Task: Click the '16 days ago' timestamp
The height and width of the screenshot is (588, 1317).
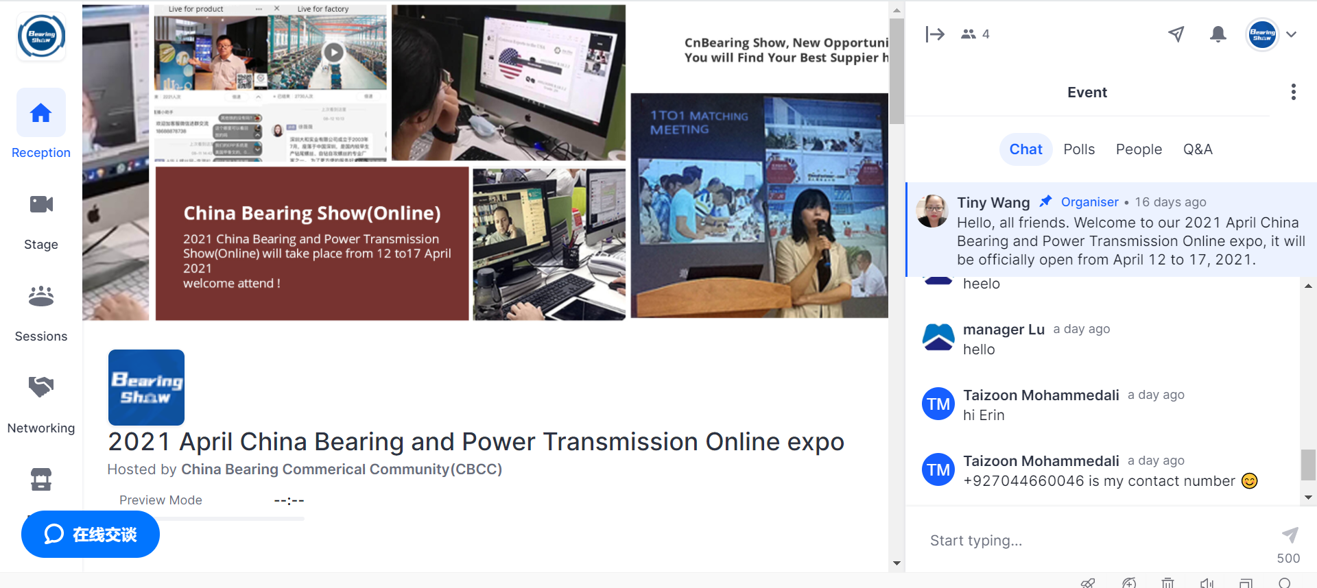Action: pyautogui.click(x=1170, y=202)
